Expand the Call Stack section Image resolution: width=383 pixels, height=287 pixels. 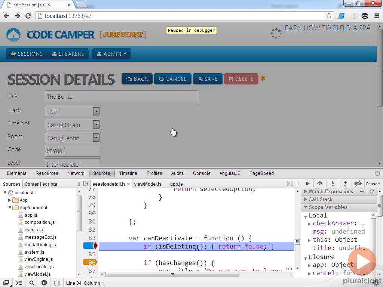305,200
